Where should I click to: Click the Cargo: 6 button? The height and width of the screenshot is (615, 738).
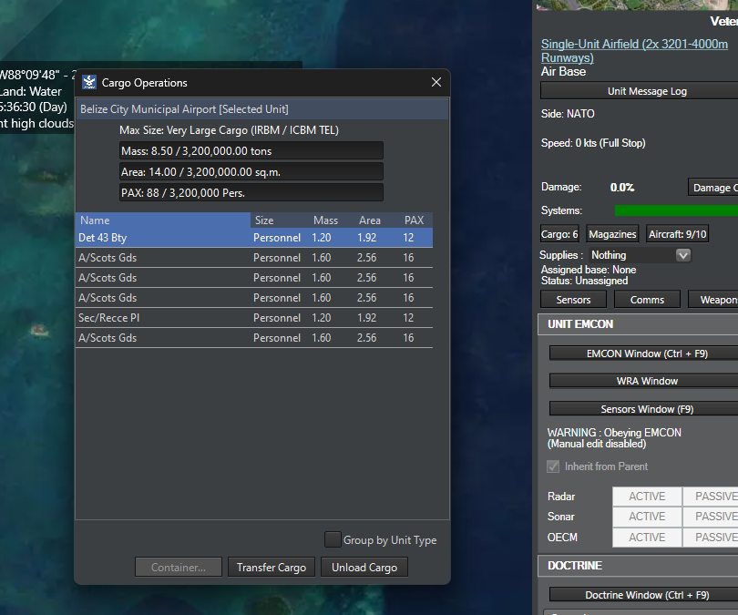[559, 234]
